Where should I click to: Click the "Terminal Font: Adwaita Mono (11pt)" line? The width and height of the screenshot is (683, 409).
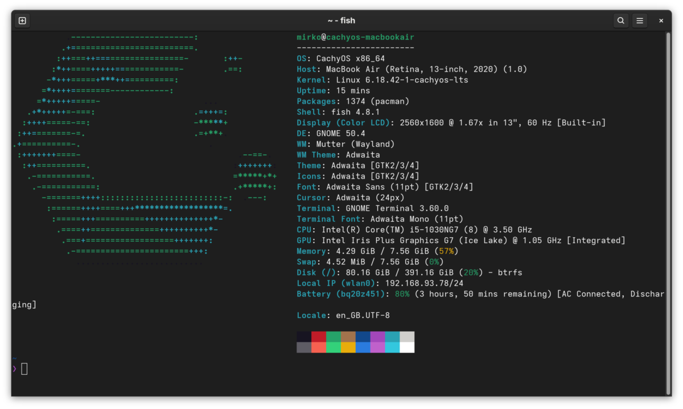pos(380,219)
